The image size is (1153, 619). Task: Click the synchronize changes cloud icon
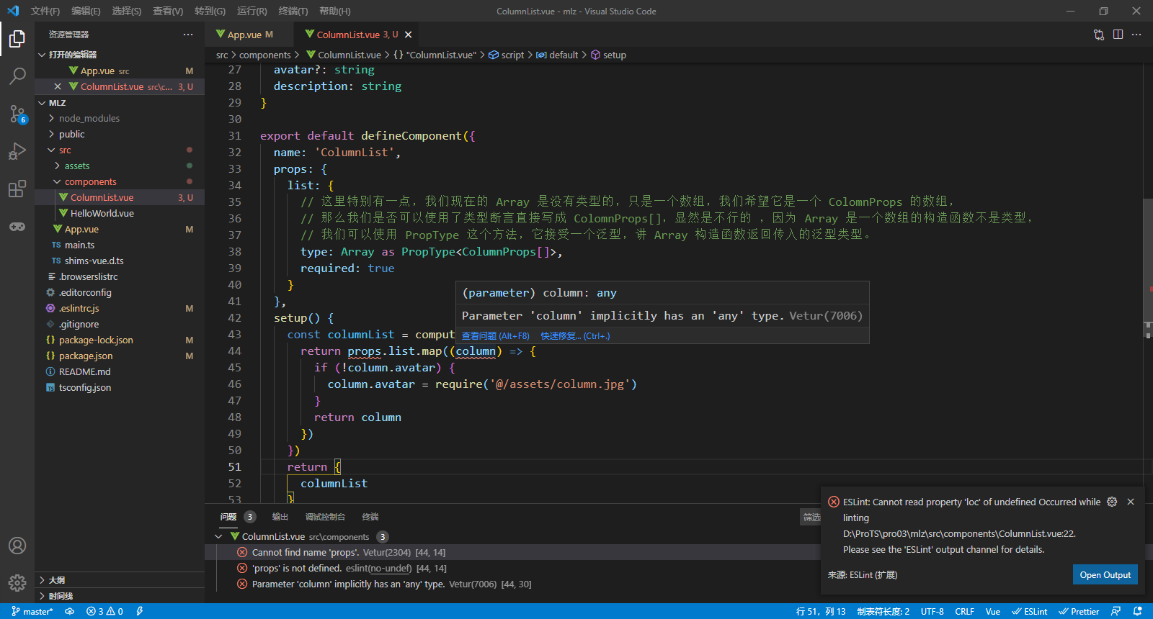[70, 611]
